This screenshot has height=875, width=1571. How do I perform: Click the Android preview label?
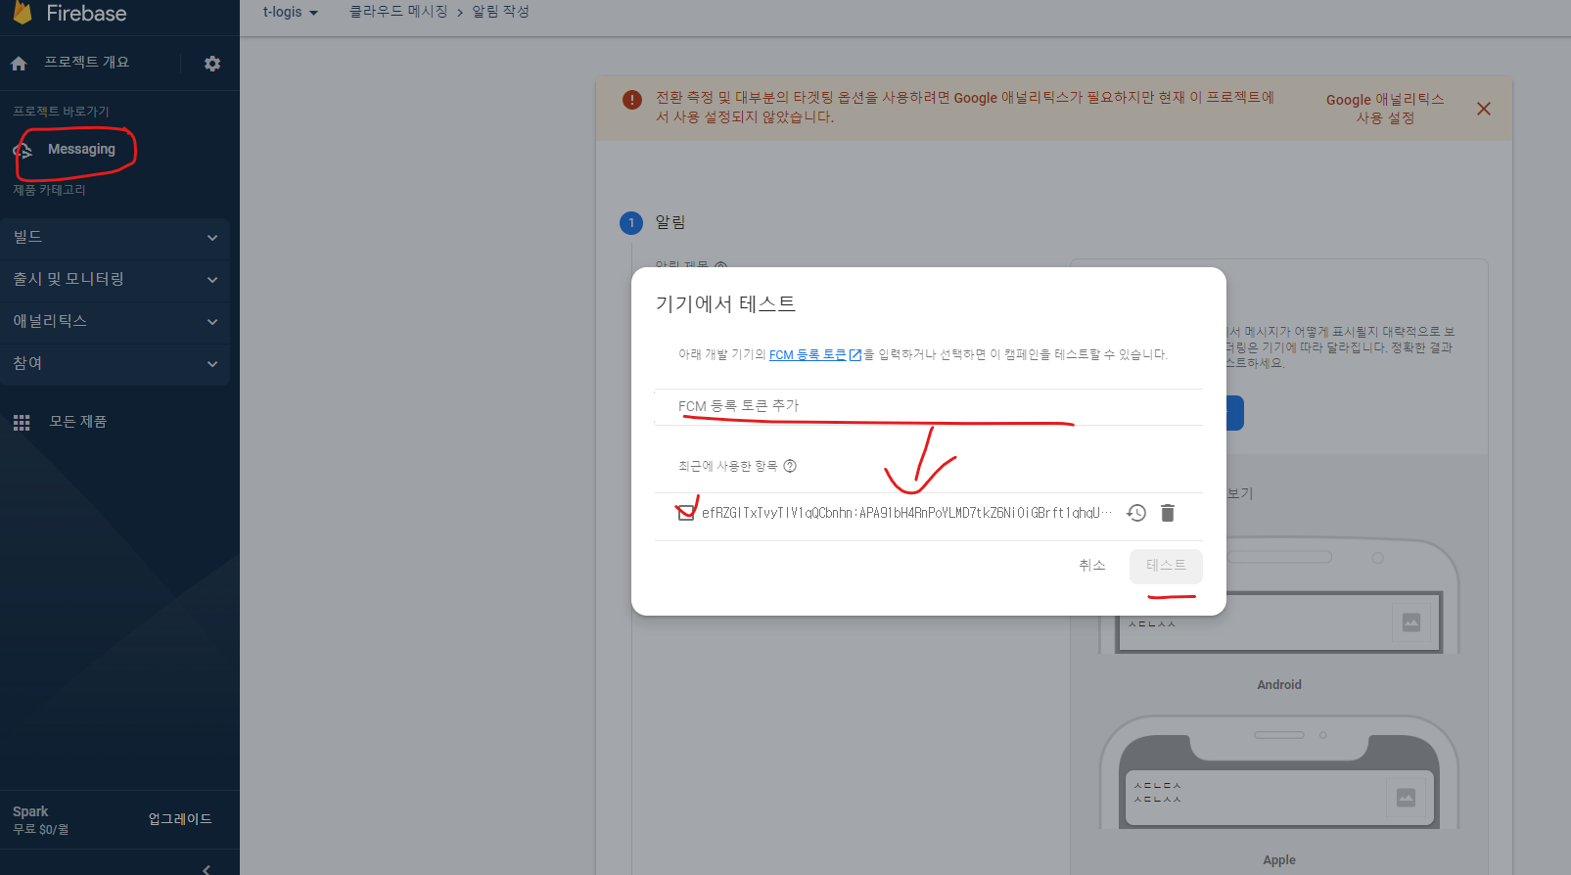[x=1279, y=685]
